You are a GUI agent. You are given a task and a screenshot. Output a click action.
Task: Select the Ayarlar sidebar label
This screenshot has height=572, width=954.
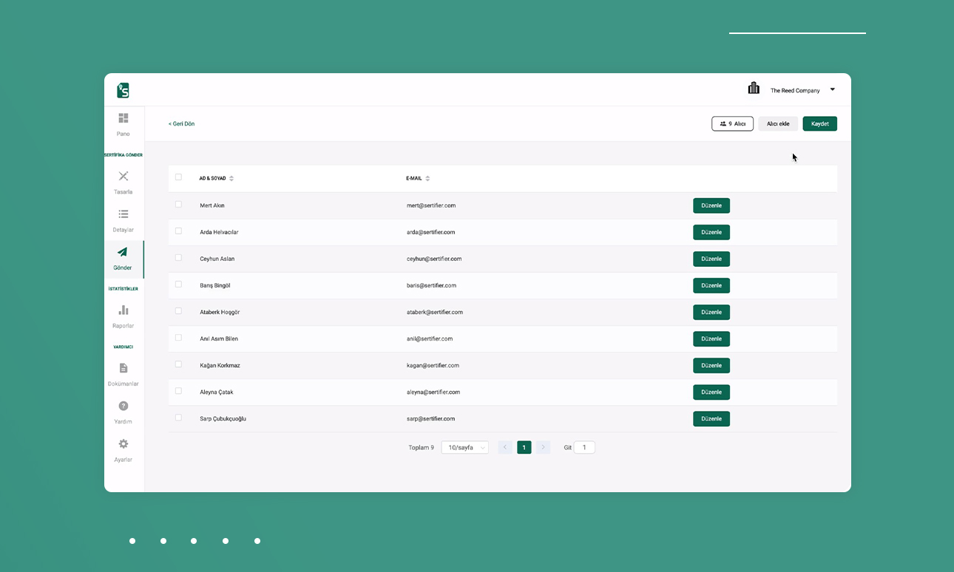(x=124, y=460)
